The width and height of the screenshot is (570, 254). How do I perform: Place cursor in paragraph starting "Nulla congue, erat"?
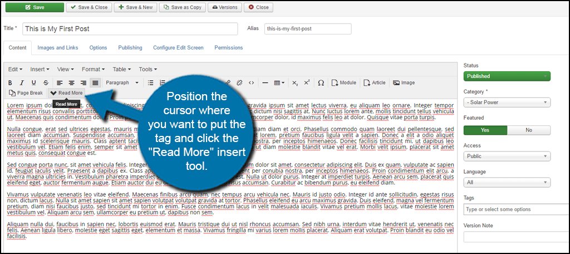pos(230,141)
